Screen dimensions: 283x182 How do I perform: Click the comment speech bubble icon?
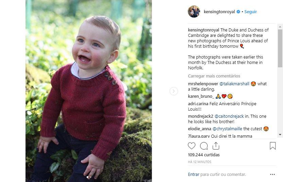tap(204, 146)
